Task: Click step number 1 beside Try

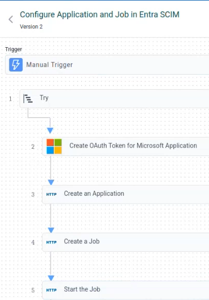Action: 10,99
